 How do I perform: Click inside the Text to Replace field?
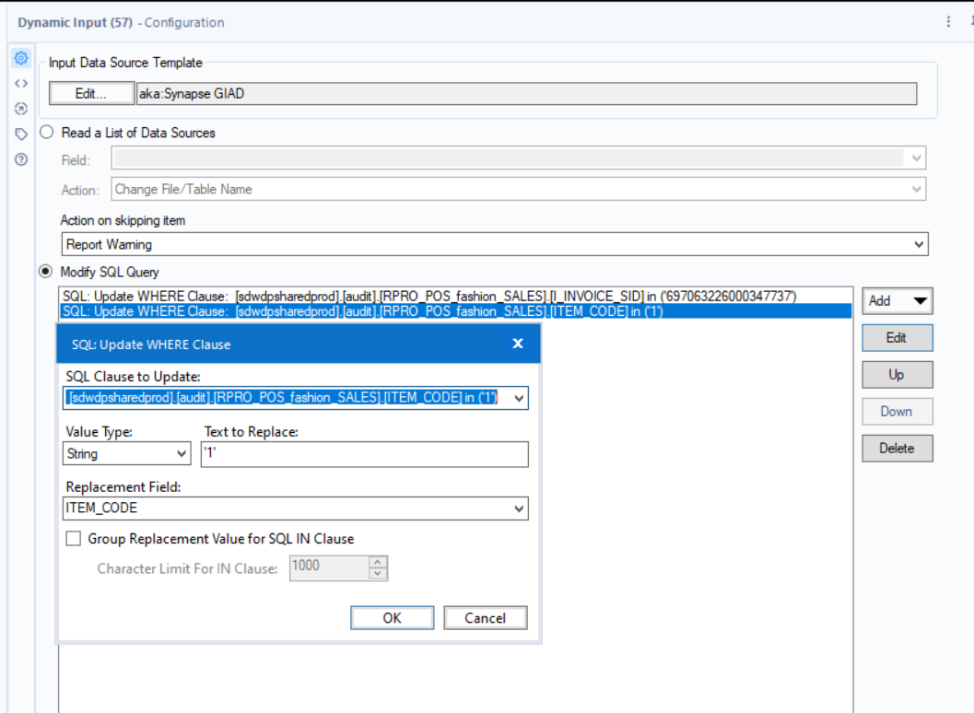(364, 454)
